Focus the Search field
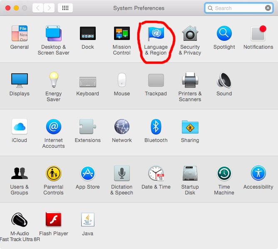This screenshot has height=249, width=278. (238, 8)
